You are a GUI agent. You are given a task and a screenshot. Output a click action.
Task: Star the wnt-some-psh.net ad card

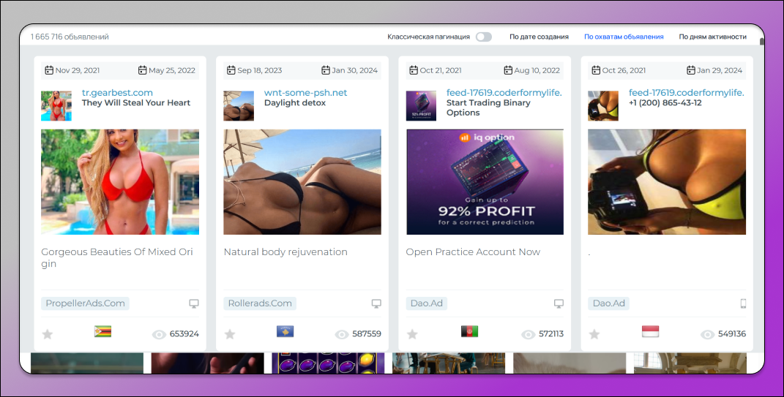(x=230, y=334)
